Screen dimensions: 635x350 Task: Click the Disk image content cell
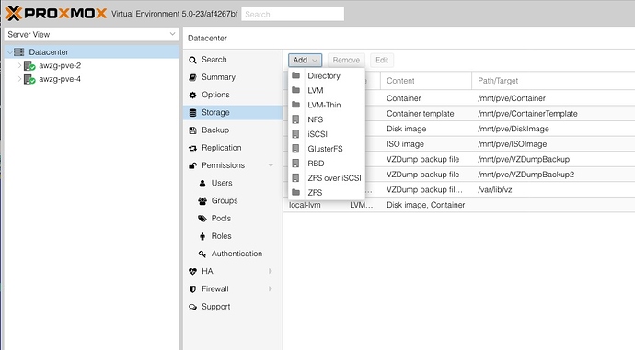[x=406, y=129]
